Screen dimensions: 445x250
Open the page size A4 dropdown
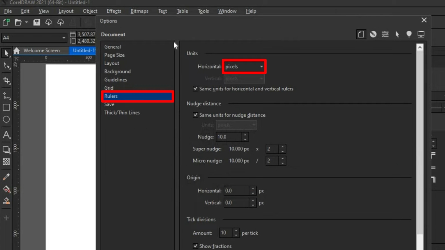[34, 38]
